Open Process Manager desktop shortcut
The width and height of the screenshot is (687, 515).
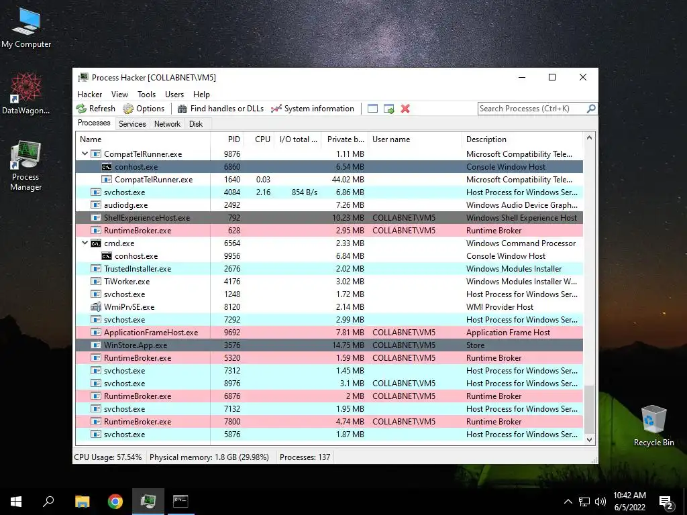click(26, 166)
